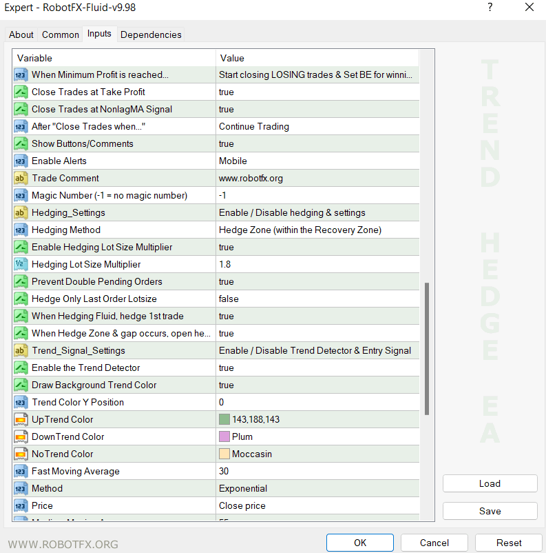The height and width of the screenshot is (553, 546).
Task: Toggle Enable Hedging Lot Size Multiplier value
Action: [x=317, y=248]
